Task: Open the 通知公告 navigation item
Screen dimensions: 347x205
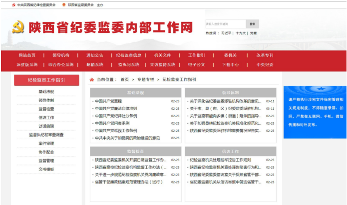Action: point(94,55)
